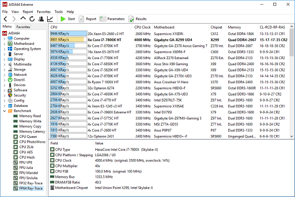Screen dimensions: 295x197
Task: Expand the Display tree node
Action: coord(5,60)
